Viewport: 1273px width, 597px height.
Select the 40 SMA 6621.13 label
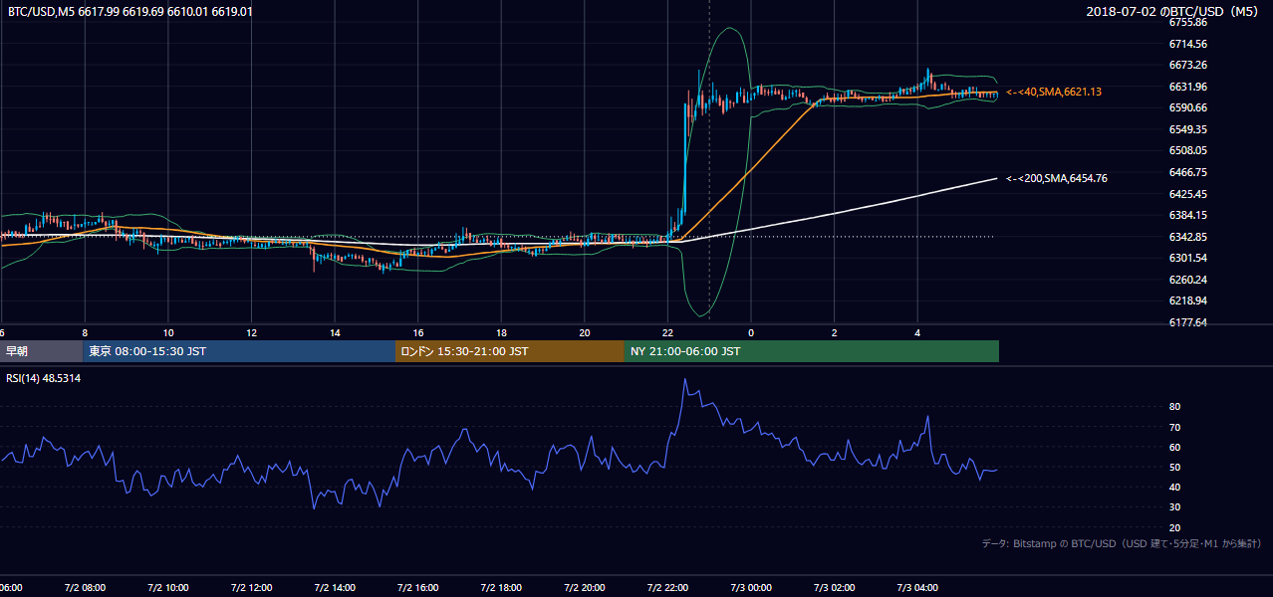1054,92
